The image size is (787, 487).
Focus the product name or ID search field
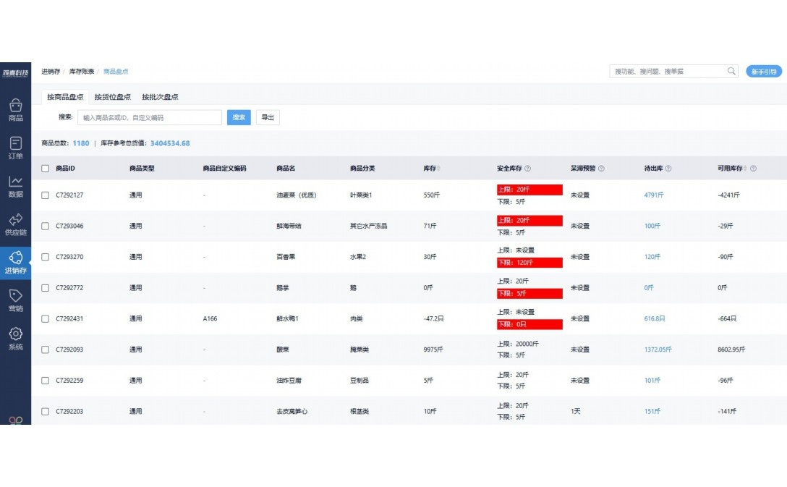pos(149,117)
